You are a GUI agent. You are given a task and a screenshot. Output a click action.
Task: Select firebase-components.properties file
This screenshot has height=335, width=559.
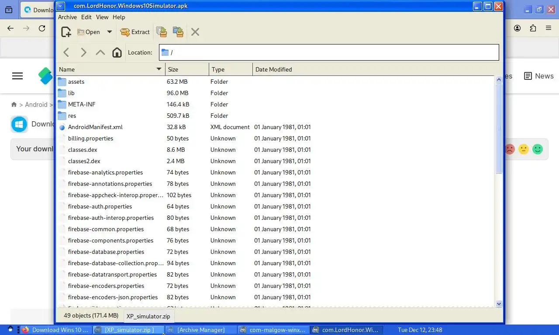110,240
